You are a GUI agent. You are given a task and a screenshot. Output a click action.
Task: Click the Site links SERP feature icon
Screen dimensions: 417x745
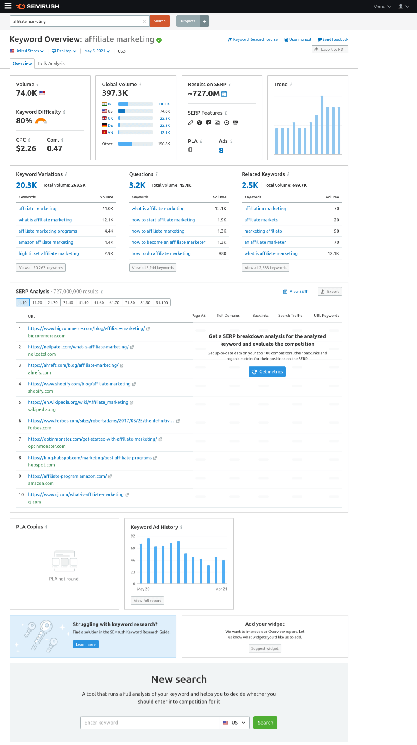(191, 123)
